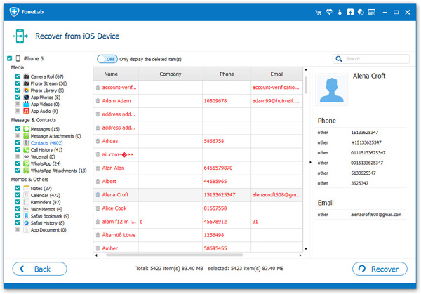421x294 pixels.
Task: Click the Voicemail icon
Action: pyautogui.click(x=27, y=156)
